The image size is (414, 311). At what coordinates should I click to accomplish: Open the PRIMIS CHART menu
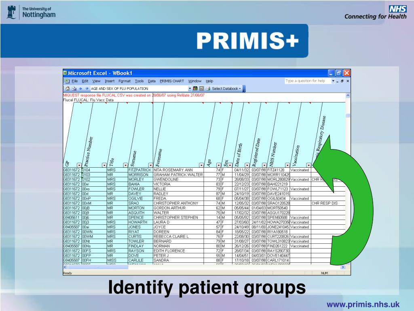click(172, 81)
